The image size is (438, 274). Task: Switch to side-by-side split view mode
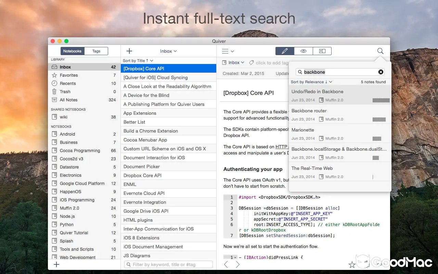coord(322,51)
